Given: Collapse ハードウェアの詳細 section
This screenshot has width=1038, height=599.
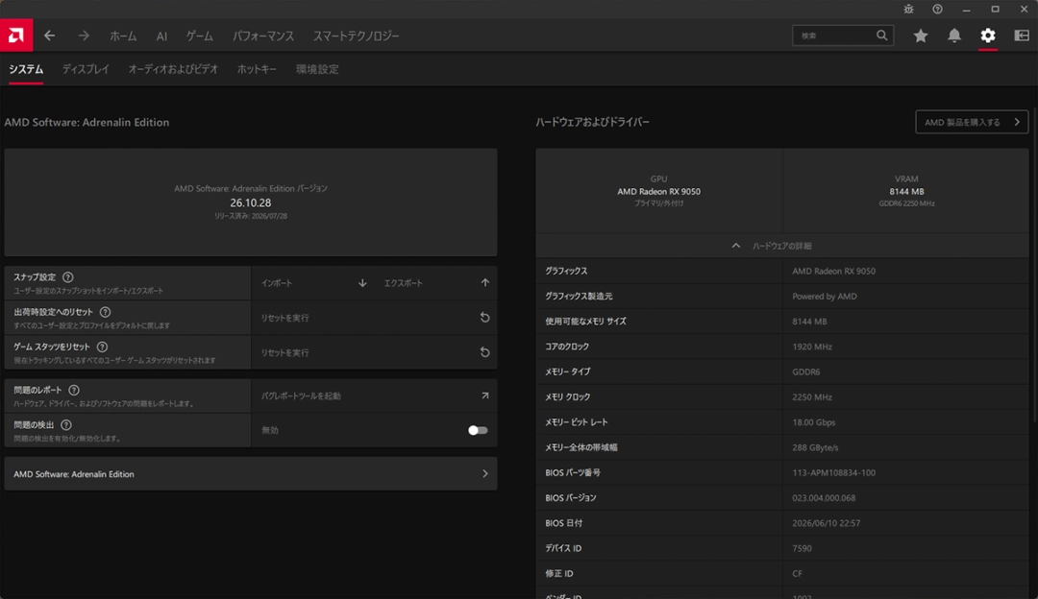Looking at the screenshot, I should [x=781, y=246].
